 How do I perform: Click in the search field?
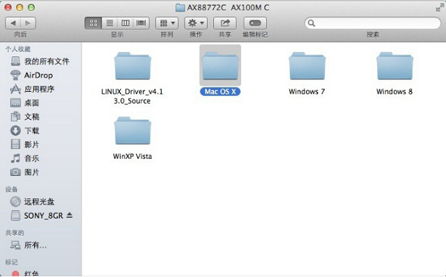[373, 23]
